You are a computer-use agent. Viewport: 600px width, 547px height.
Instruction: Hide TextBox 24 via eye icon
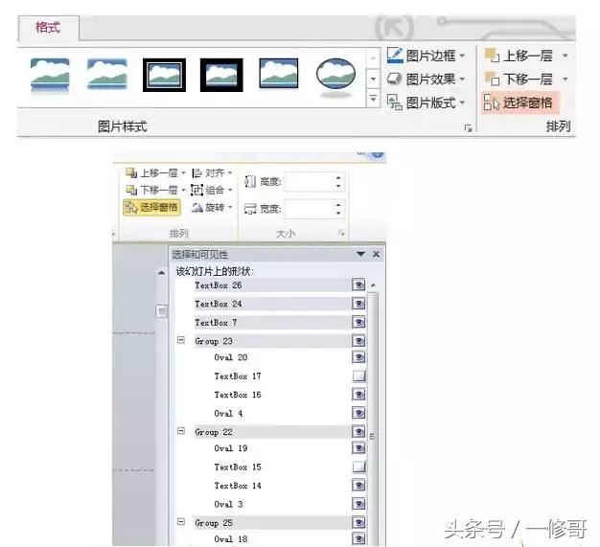tap(358, 304)
